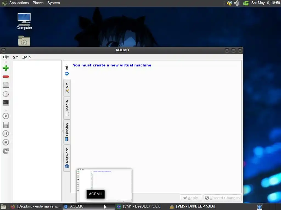Stop the VM with the stop icon

6,142
